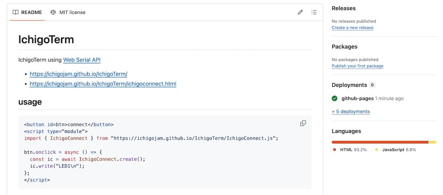The width and height of the screenshot is (443, 195).
Task: Open the ichigoconnect.html link
Action: pos(103,84)
